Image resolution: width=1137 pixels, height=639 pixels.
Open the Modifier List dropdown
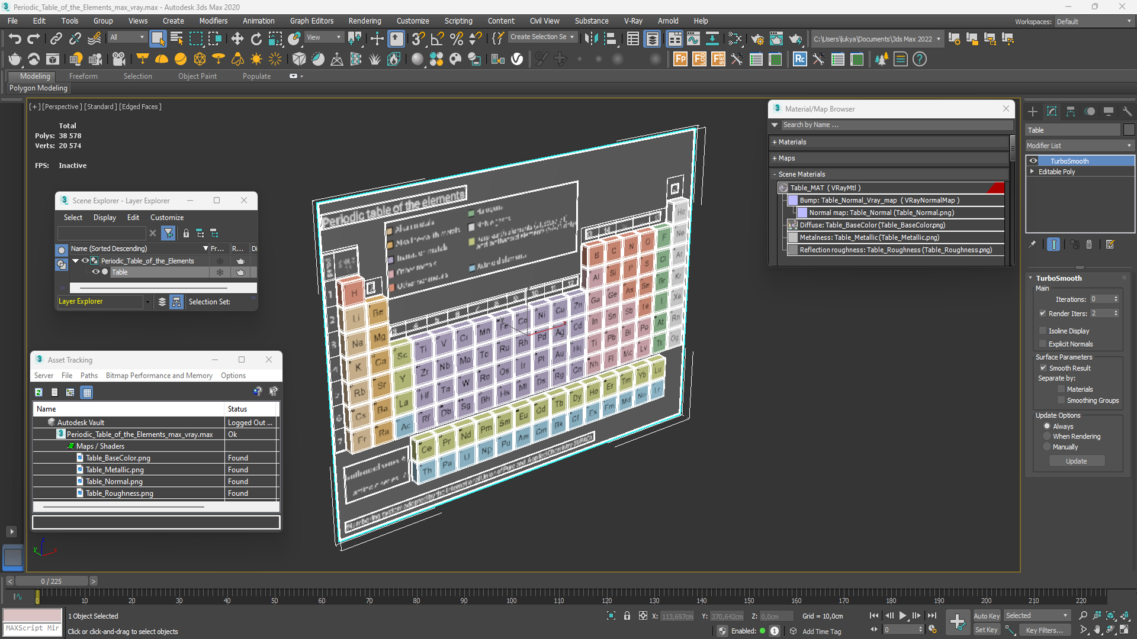coord(1080,146)
